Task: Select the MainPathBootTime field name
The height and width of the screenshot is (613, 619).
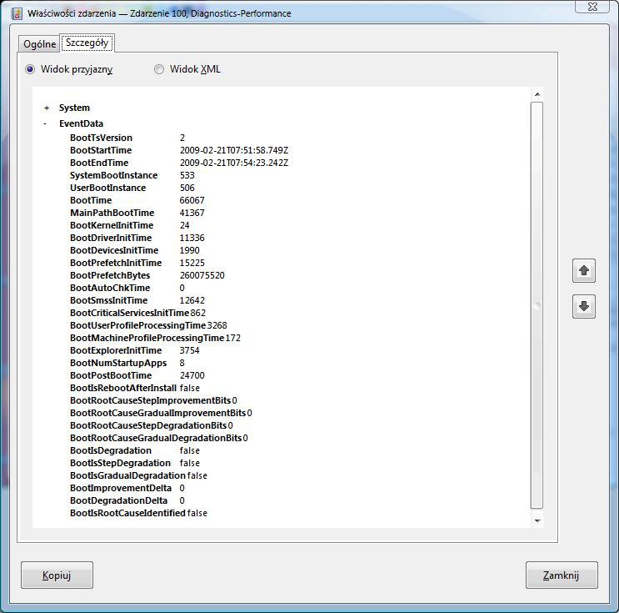Action: click(x=112, y=213)
